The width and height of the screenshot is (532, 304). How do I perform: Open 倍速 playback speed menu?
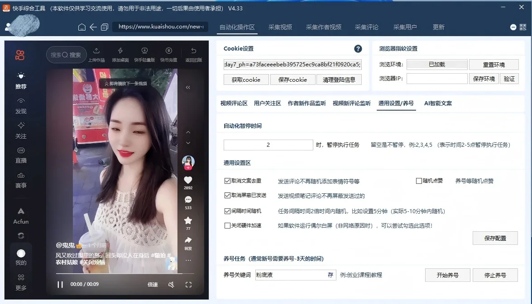tap(153, 285)
